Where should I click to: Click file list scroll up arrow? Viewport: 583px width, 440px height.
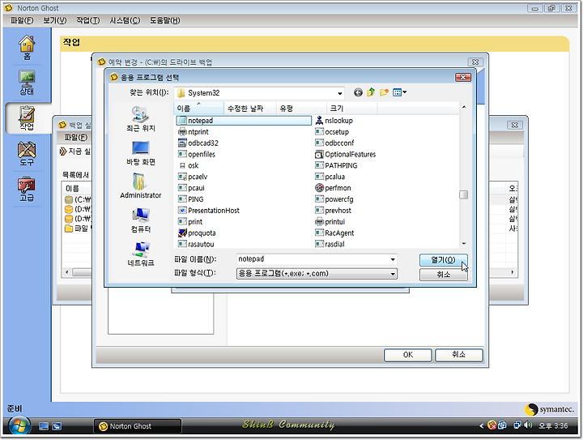464,107
